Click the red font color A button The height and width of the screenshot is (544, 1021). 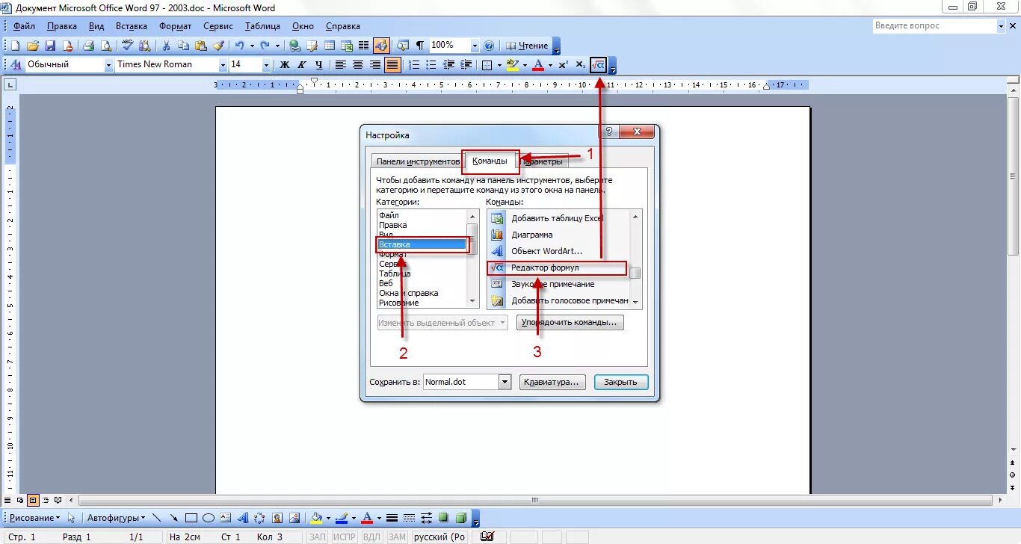click(x=538, y=65)
